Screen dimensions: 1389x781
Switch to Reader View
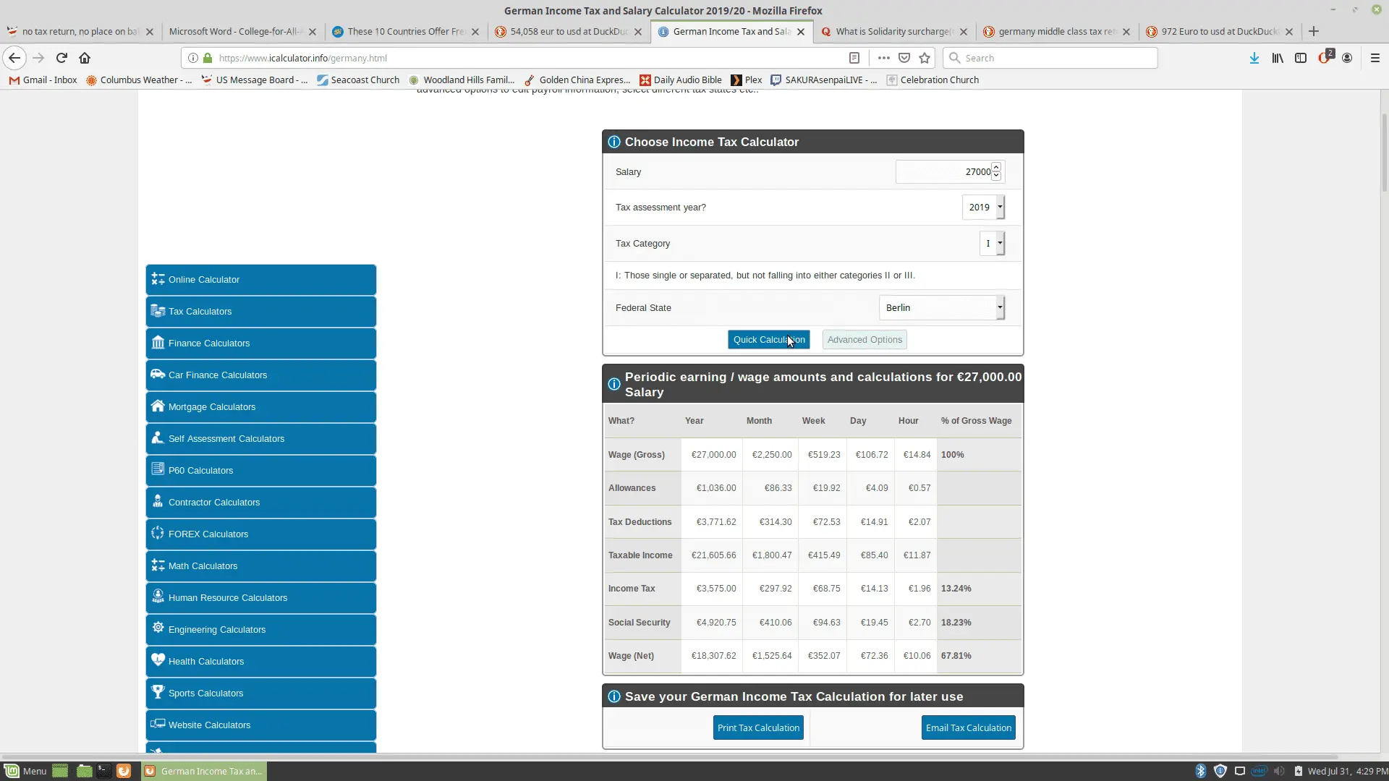coord(855,58)
